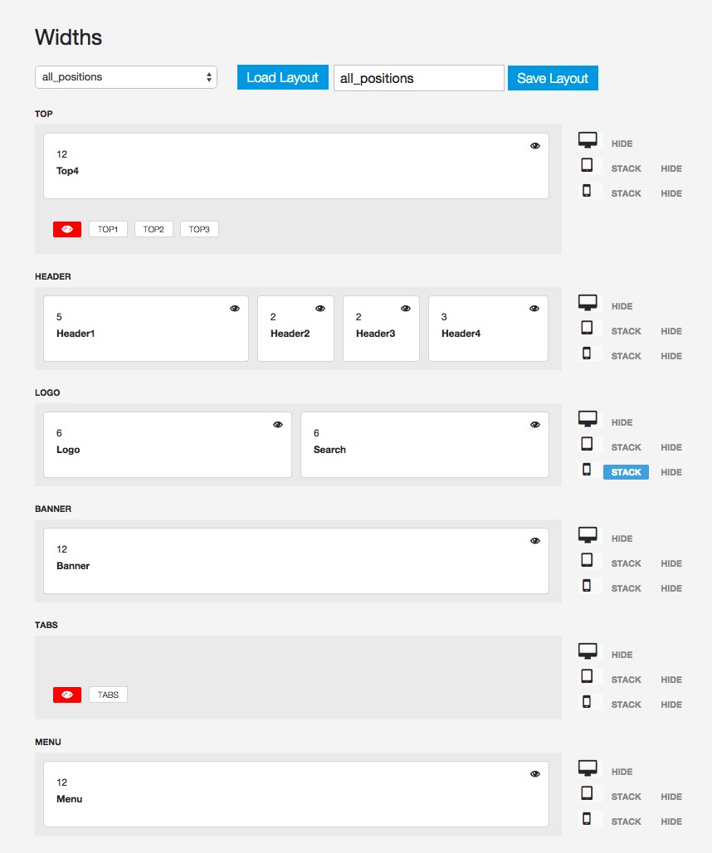The width and height of the screenshot is (712, 853).
Task: Restore the hidden TOP1 position chip
Action: pyautogui.click(x=109, y=229)
